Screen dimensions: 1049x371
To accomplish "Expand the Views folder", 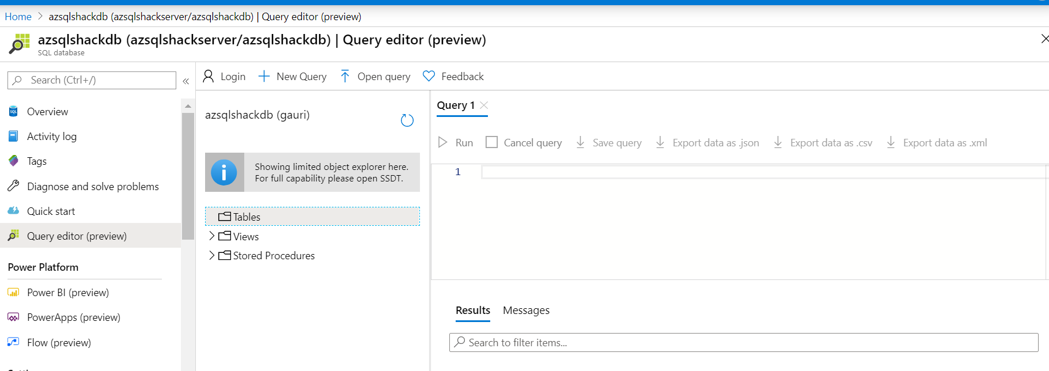I will pyautogui.click(x=212, y=236).
